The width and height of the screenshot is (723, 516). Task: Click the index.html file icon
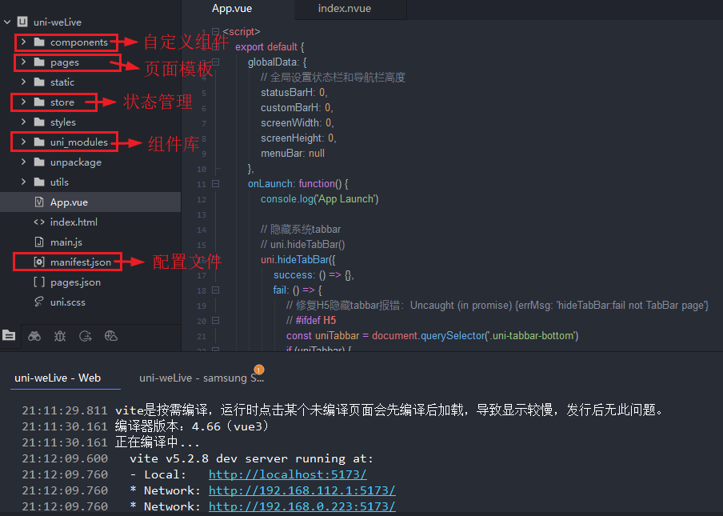39,222
